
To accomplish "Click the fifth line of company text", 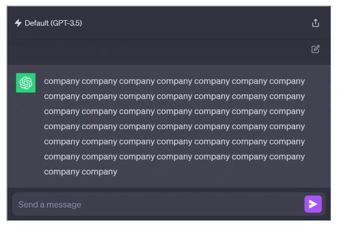I will tap(174, 141).
